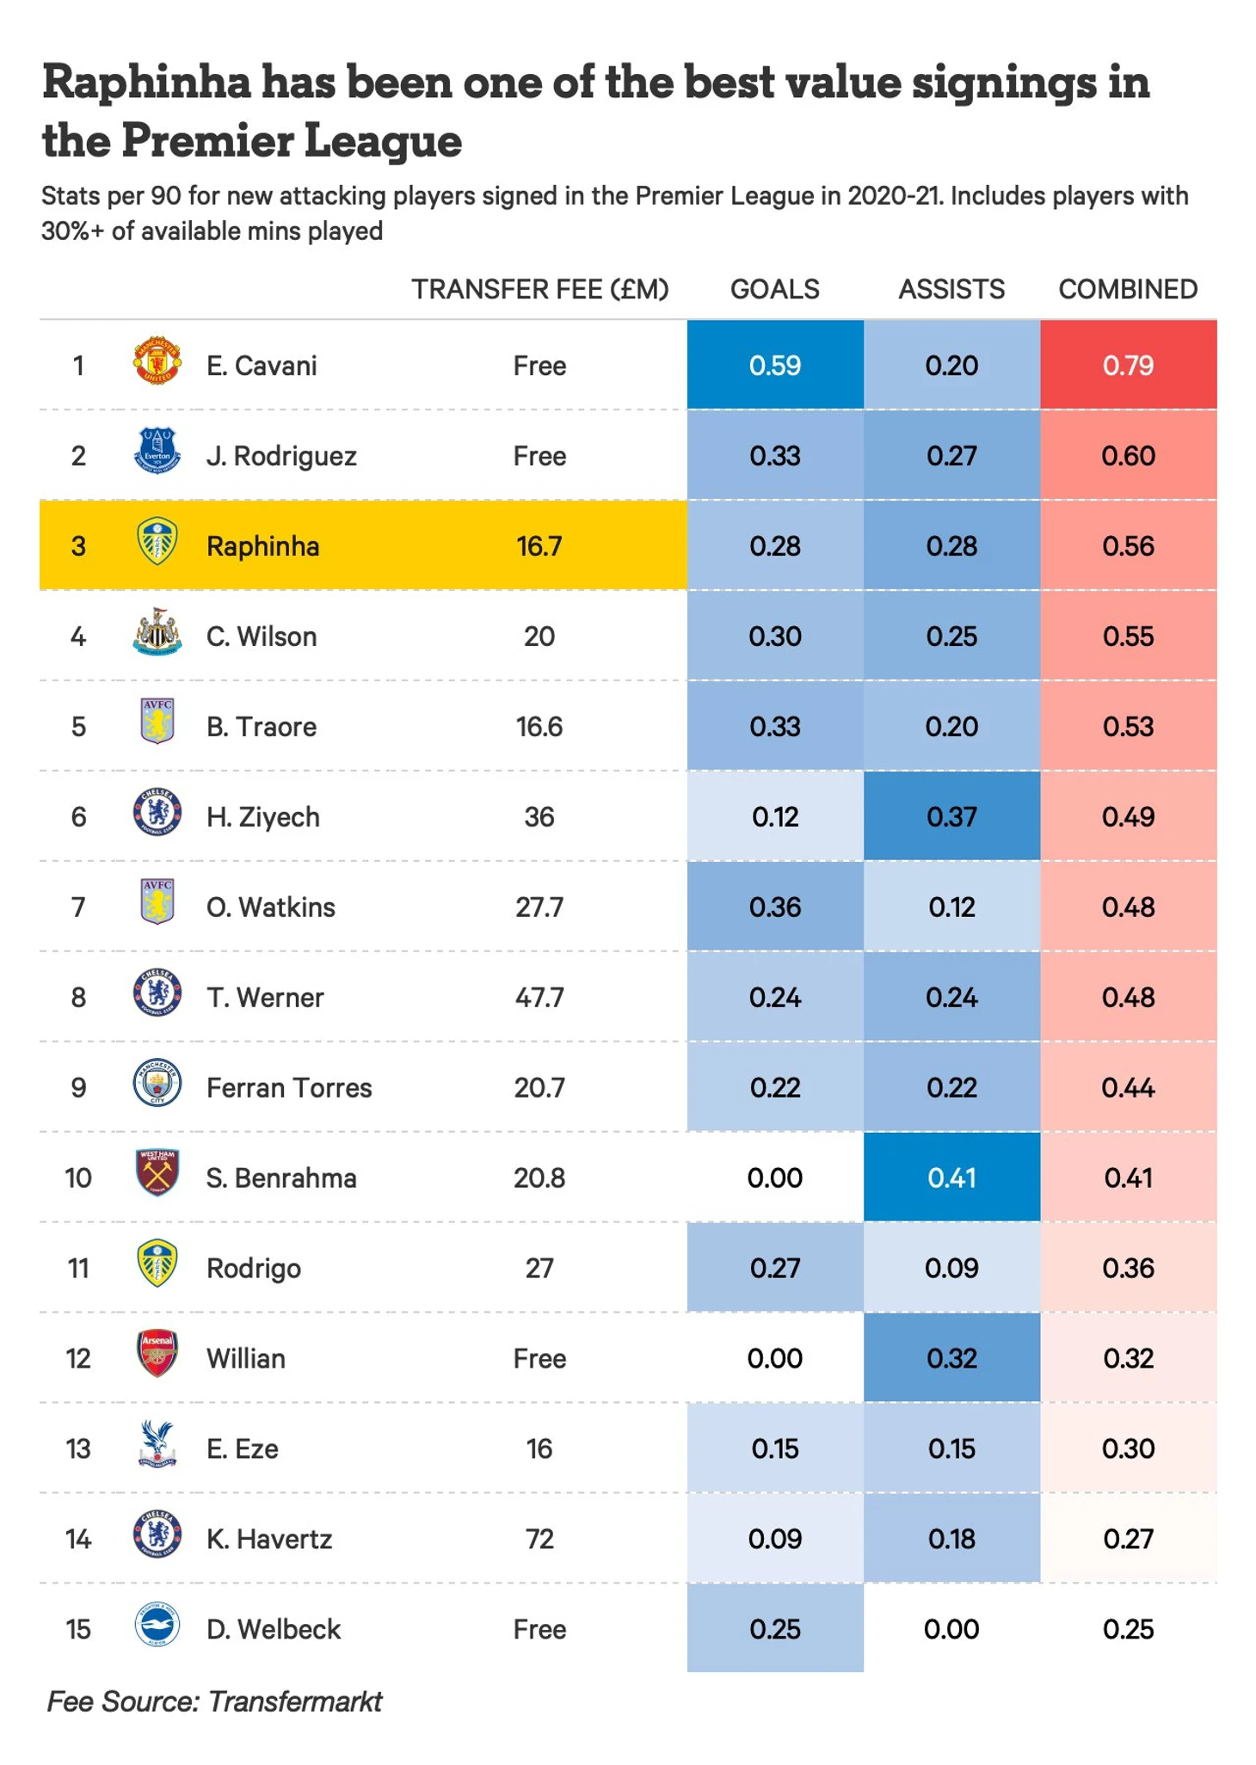Image resolution: width=1256 pixels, height=1765 pixels.
Task: Click the Fee Source: Transfermarkt text
Action: 214,1701
